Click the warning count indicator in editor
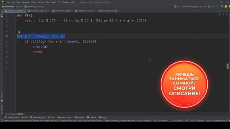The image size is (230, 129). (x=220, y=15)
